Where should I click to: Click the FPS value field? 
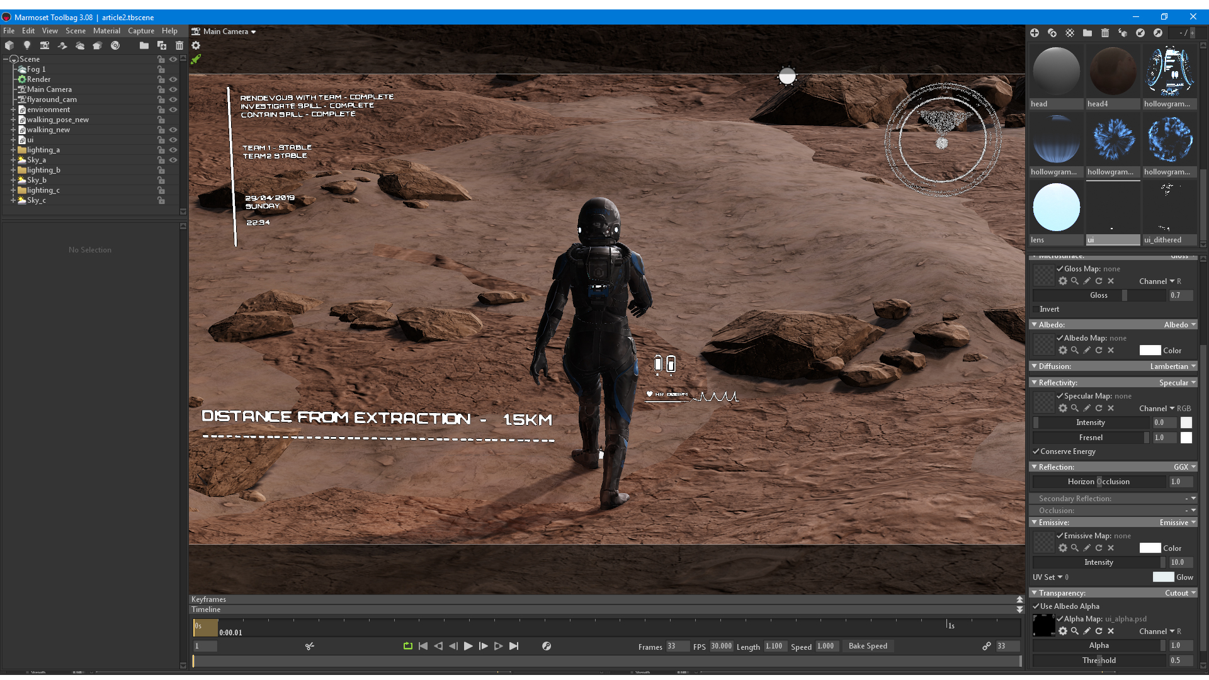point(721,647)
